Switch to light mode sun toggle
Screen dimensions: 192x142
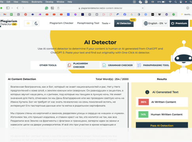click(28, 23)
